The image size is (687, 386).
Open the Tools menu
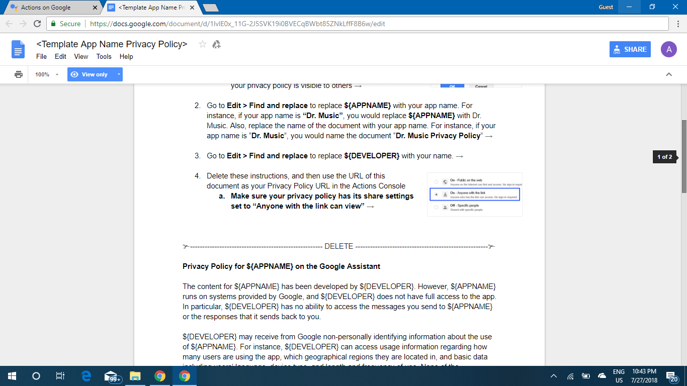tap(104, 56)
